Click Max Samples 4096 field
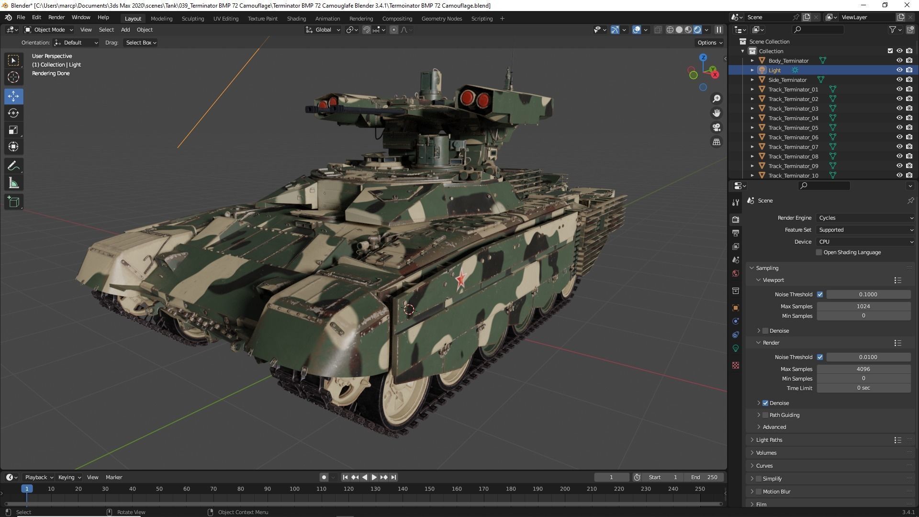The height and width of the screenshot is (517, 919). pyautogui.click(x=863, y=369)
